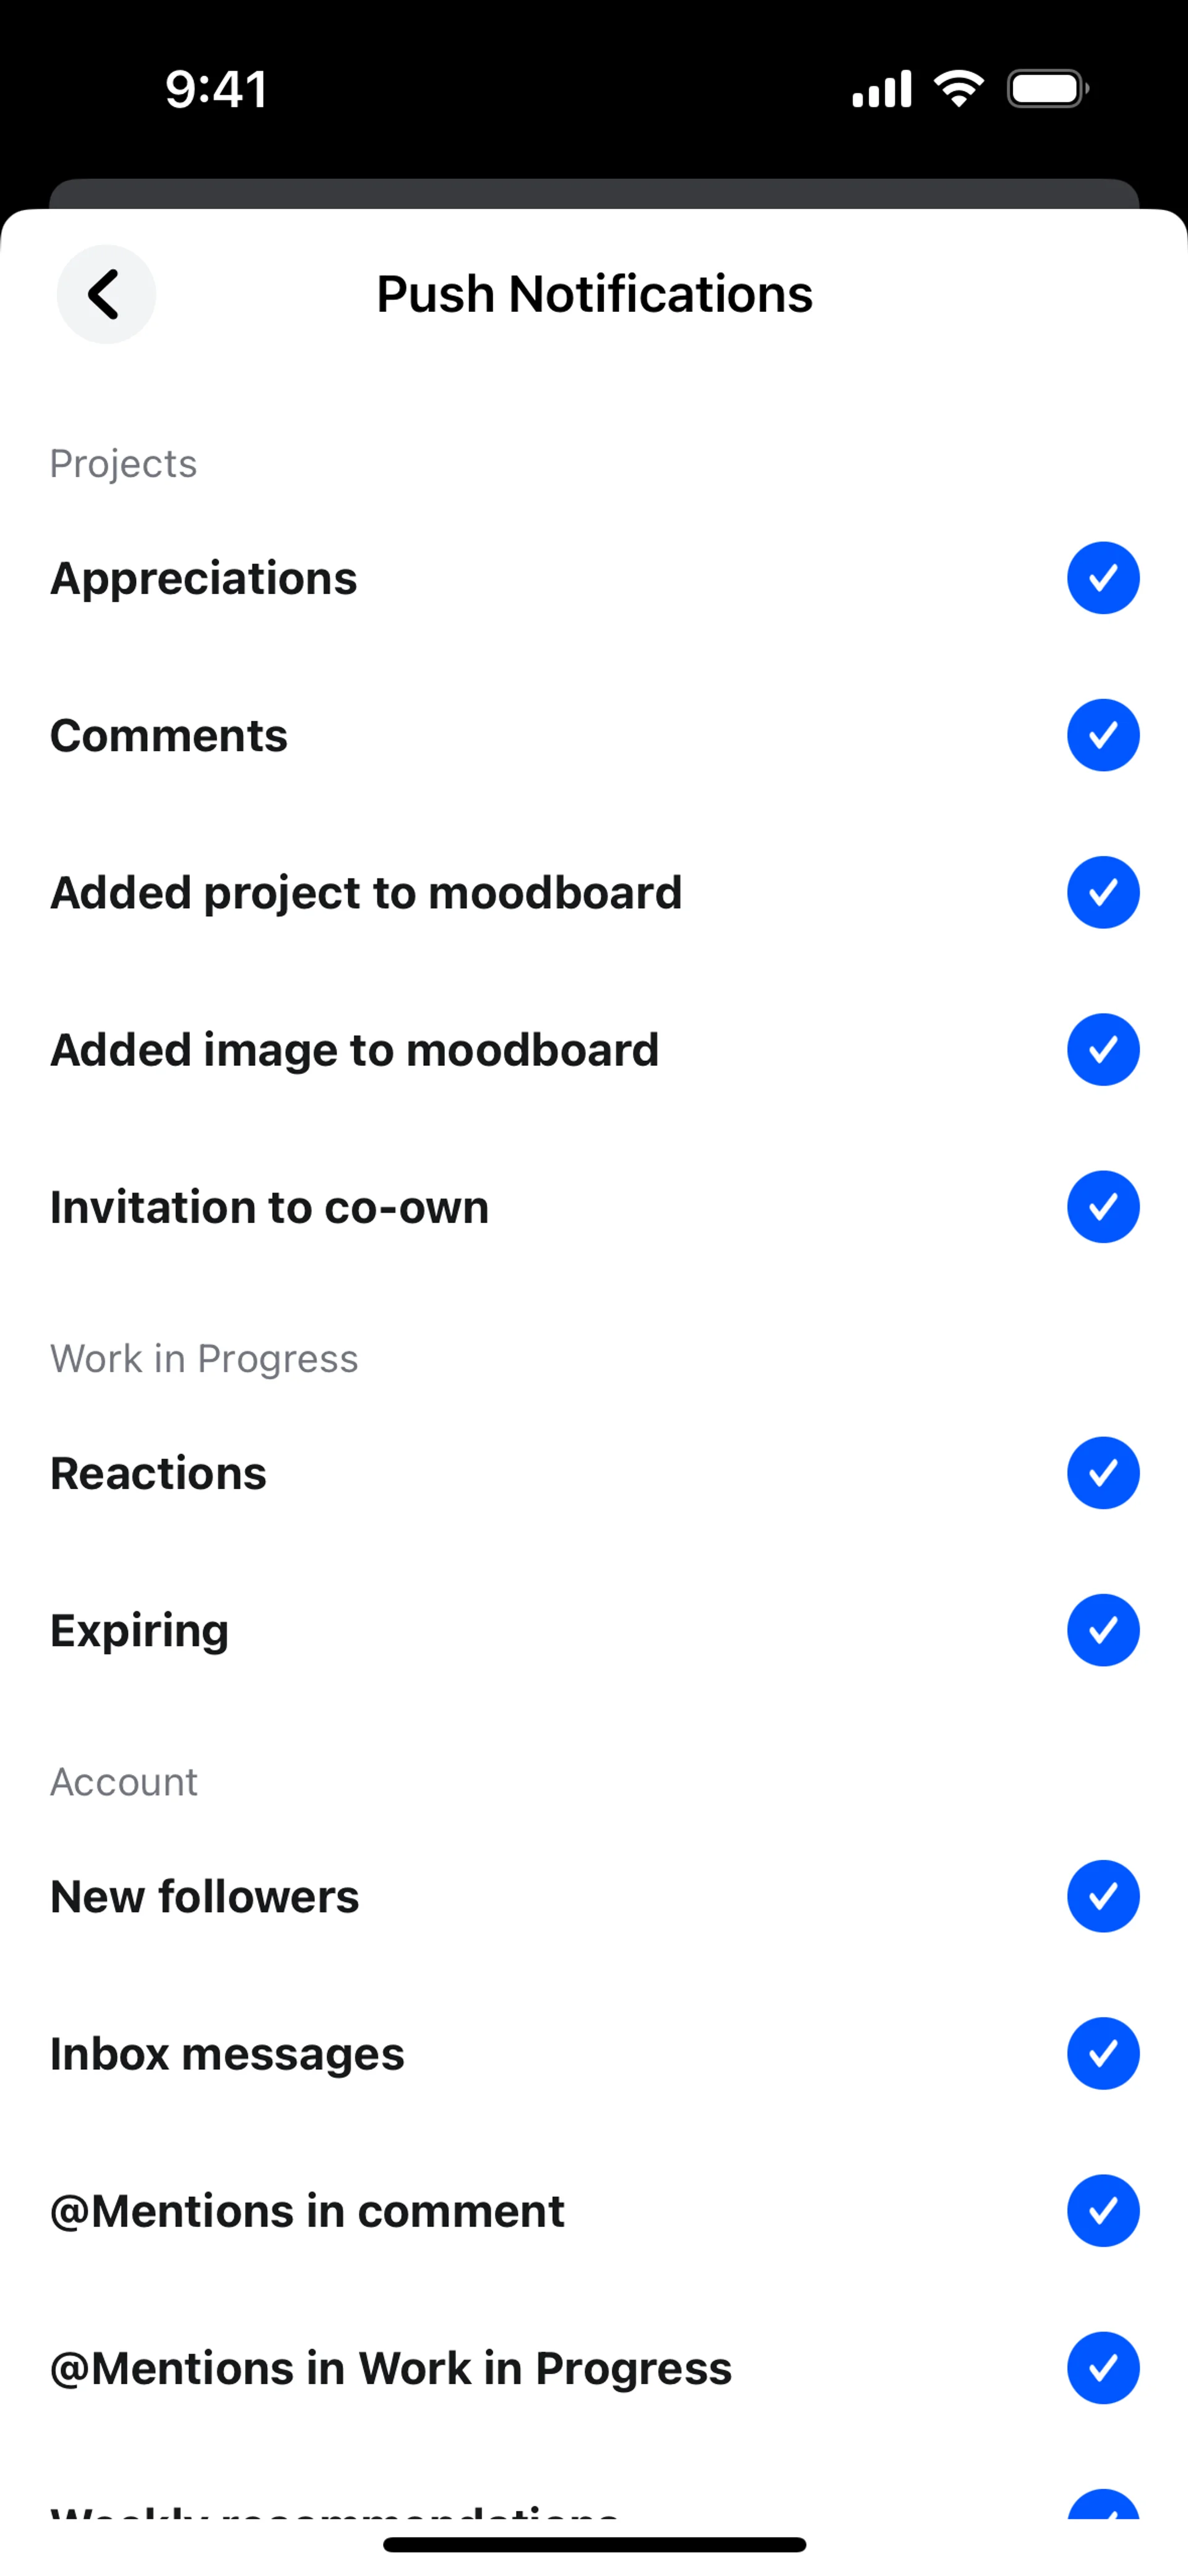Tap the Appreciations label
The image size is (1188, 2576).
(x=203, y=578)
